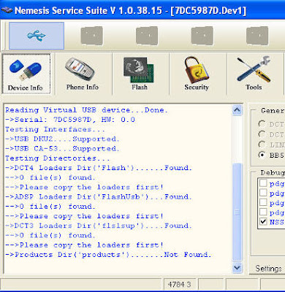
Task: Click log line '->USB DKU2....Supported.'
Action: [x=62, y=139]
